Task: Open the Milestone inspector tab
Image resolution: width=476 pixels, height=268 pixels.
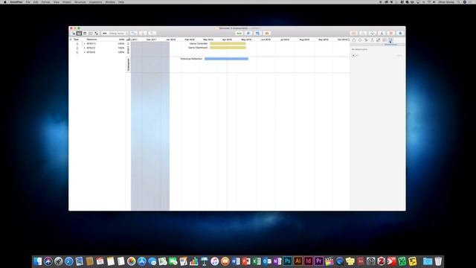Action: pyautogui.click(x=360, y=39)
